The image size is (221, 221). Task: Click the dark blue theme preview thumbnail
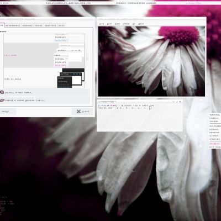(71, 78)
